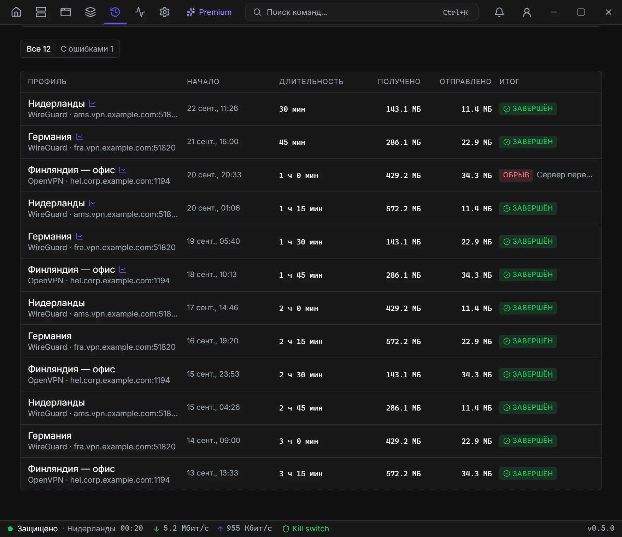622x537 pixels.
Task: Click ЗАВЕРШЁН badge for 14 сент. session
Action: [x=528, y=441]
